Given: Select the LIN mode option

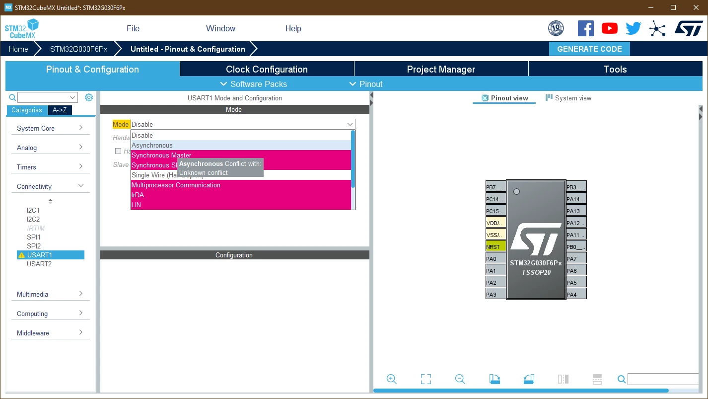Looking at the screenshot, I should click(x=241, y=205).
